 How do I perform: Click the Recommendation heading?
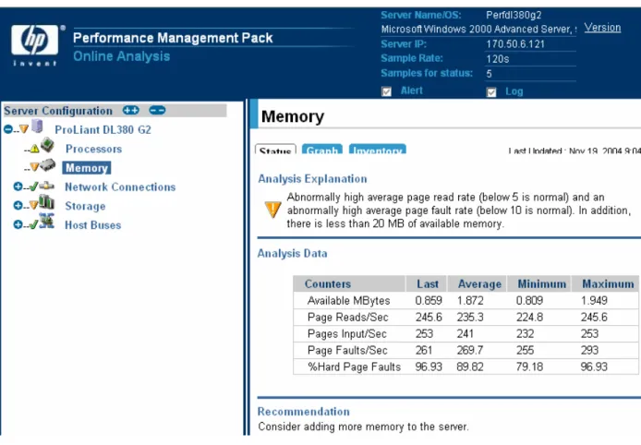click(304, 412)
